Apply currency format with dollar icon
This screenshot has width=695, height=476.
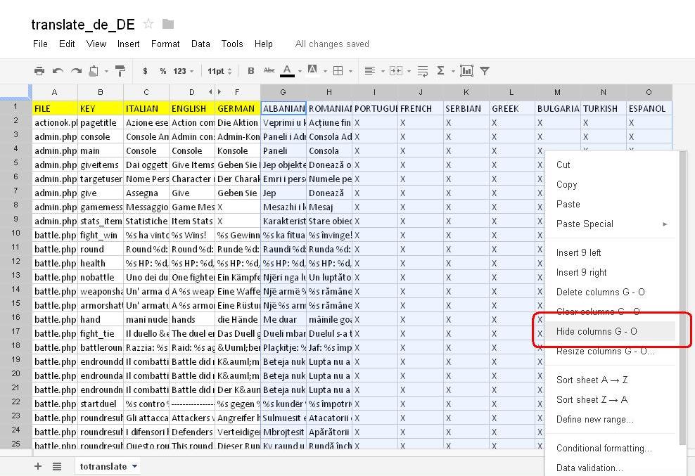(x=145, y=71)
